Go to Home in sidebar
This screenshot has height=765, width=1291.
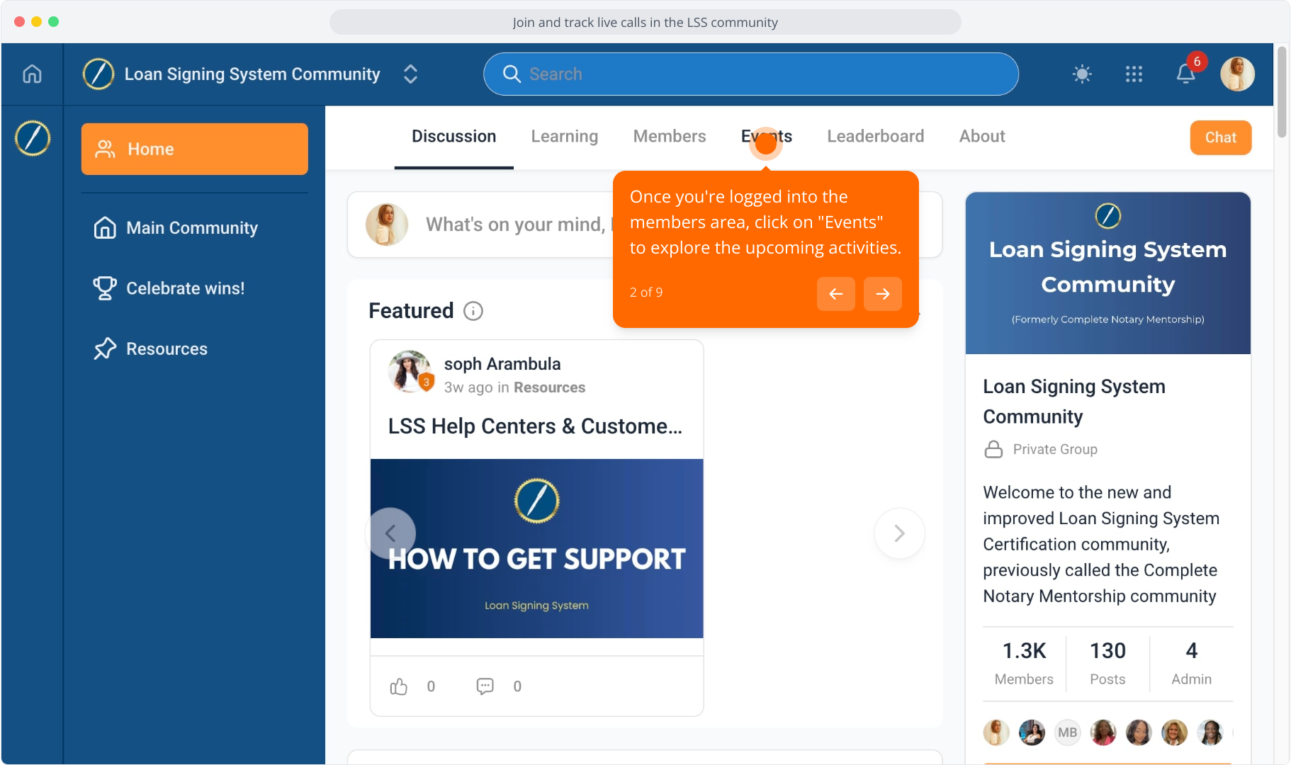coord(194,149)
